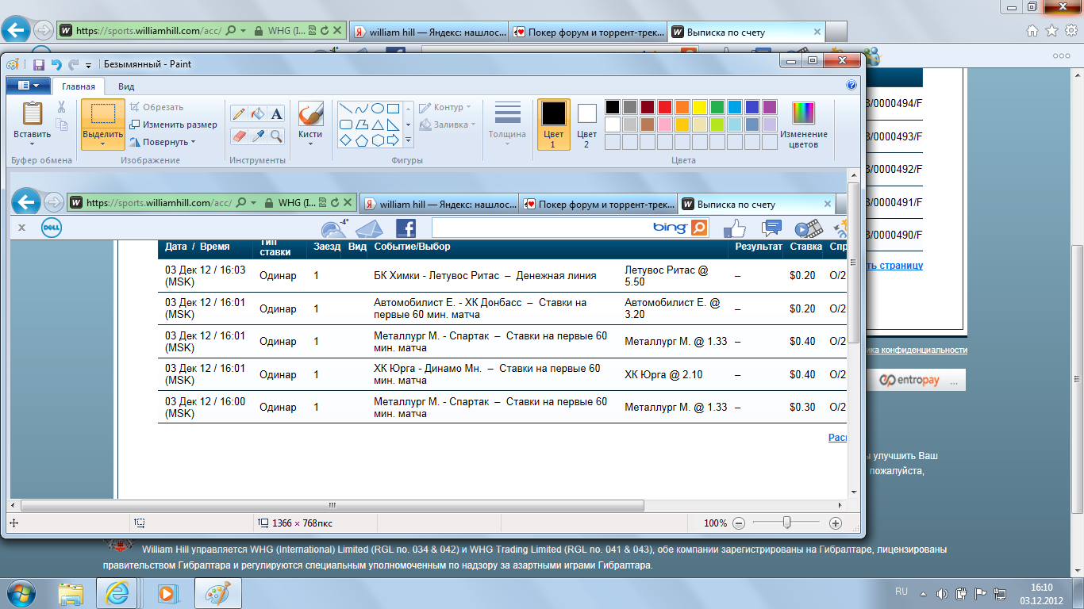The image size is (1084, 609).
Task: Click the Magnifier tool
Action: (x=276, y=136)
